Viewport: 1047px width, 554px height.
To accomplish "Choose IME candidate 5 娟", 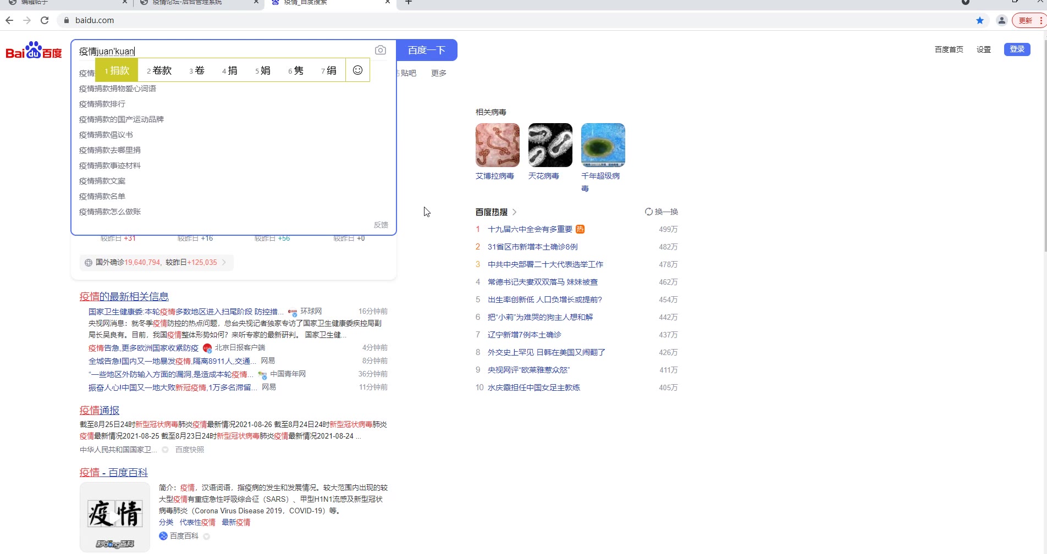I will coord(263,70).
